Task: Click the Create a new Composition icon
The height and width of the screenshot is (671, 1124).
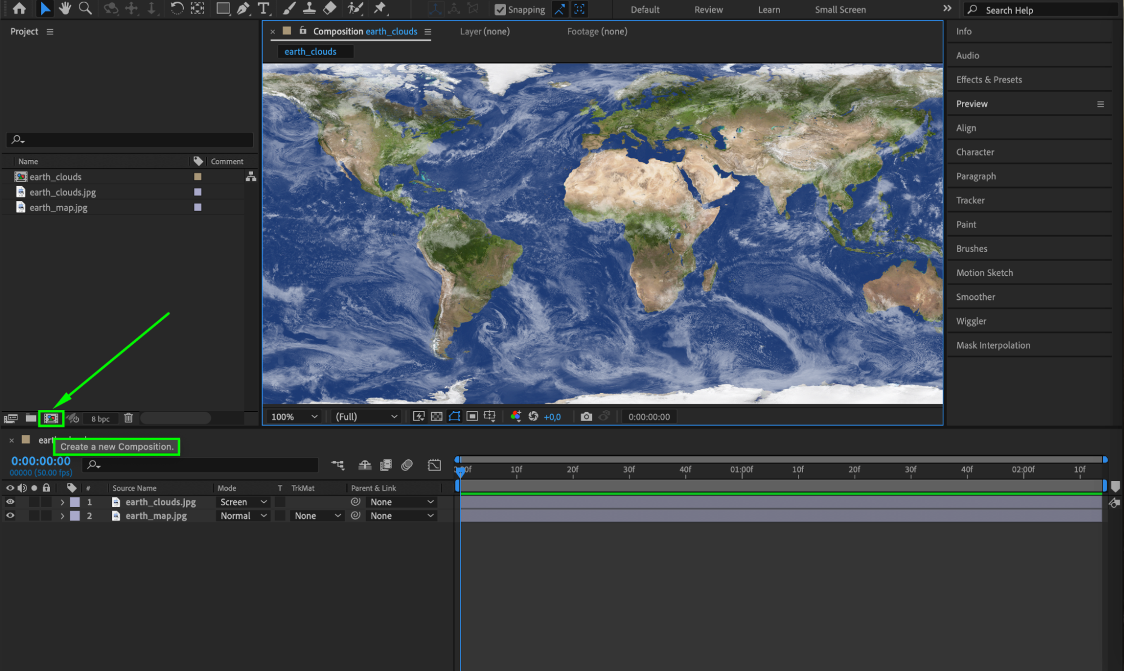Action: point(51,418)
